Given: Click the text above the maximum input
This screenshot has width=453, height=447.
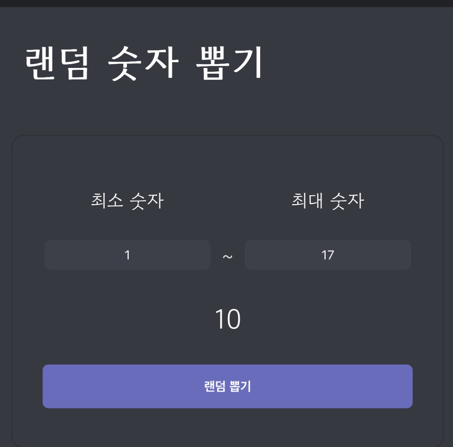Looking at the screenshot, I should (328, 201).
